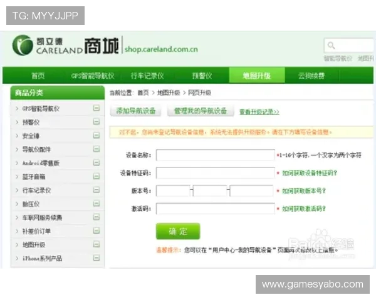Collapse the 车联网服务续费 category minus icon
The height and width of the screenshot is (300, 376).
[97, 217]
